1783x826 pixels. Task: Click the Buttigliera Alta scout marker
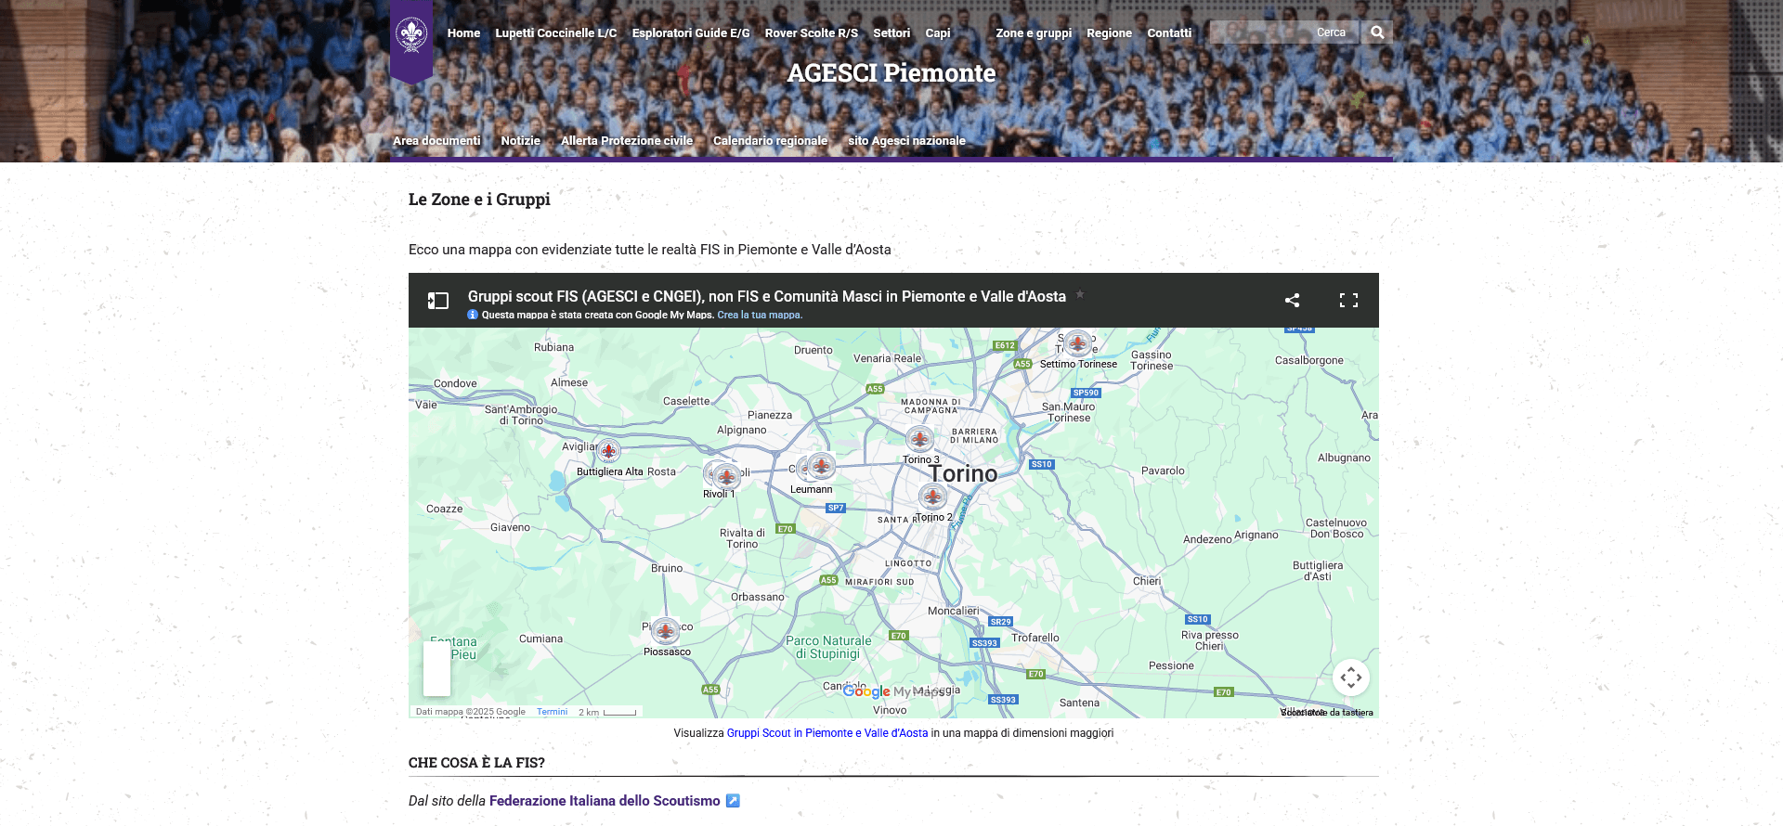(x=608, y=451)
